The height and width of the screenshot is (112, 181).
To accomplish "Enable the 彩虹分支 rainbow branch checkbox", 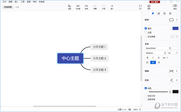I will (146, 96).
